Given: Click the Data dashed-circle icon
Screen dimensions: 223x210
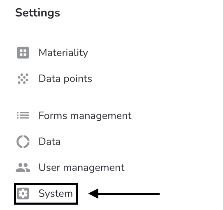Looking at the screenshot, I should coord(23,142).
